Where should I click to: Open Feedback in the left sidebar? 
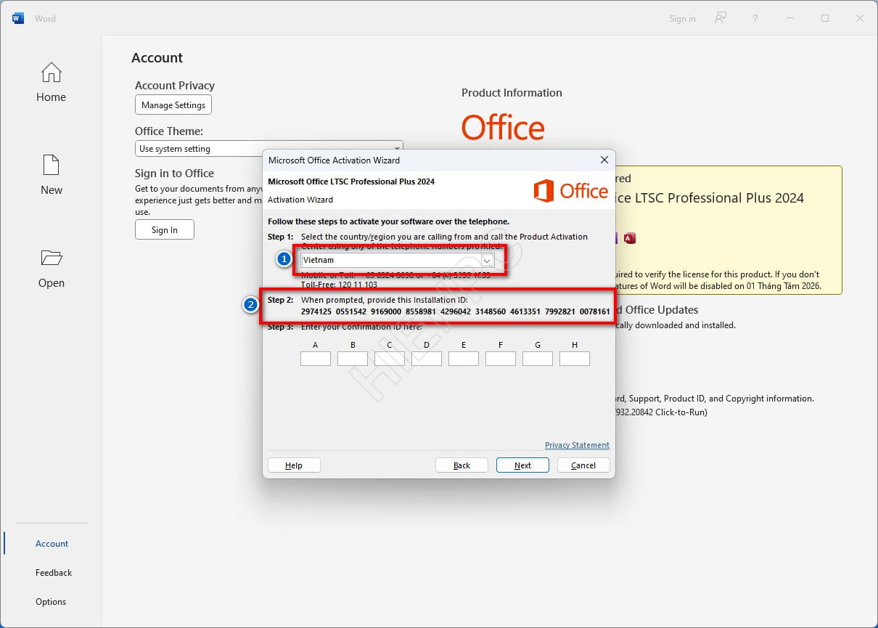click(54, 572)
